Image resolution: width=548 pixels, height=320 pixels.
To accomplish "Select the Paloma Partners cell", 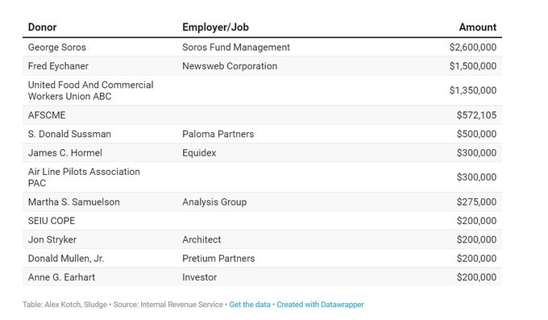I will coord(218,134).
